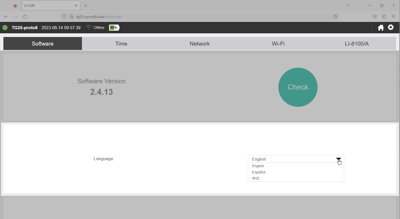
Task: Switch to the Network tab
Action: pyautogui.click(x=200, y=44)
